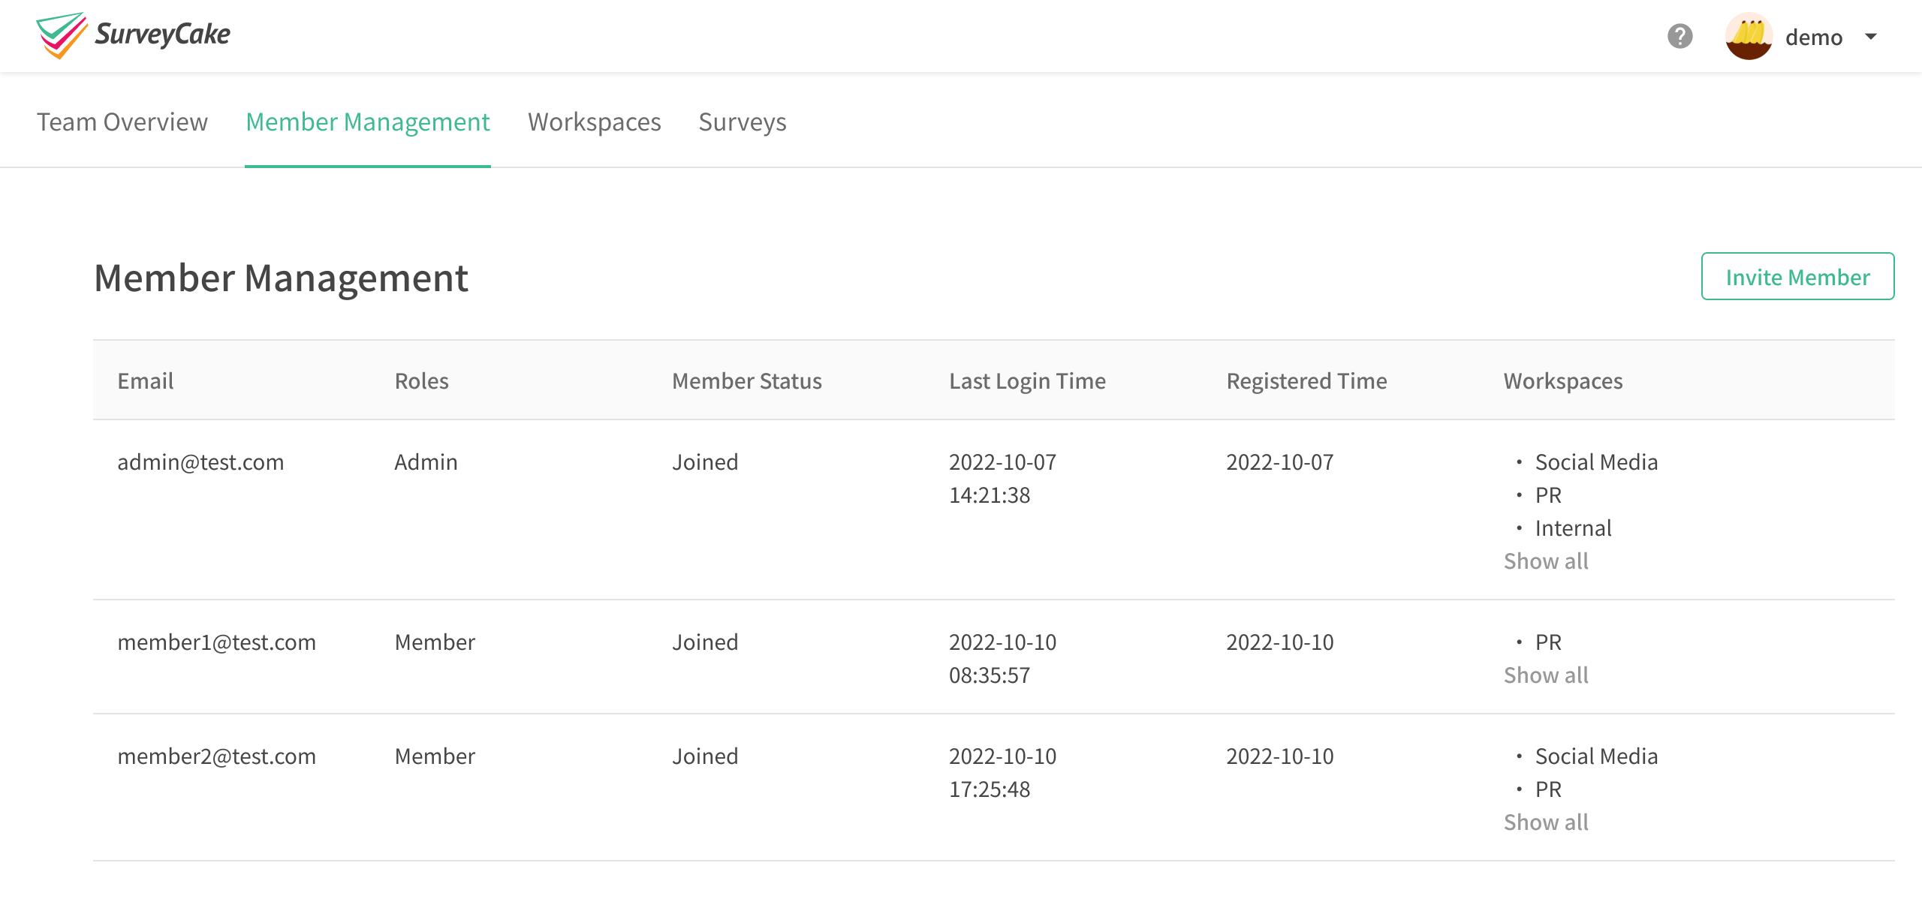Click the demo user avatar
The image size is (1922, 923).
coord(1749,36)
